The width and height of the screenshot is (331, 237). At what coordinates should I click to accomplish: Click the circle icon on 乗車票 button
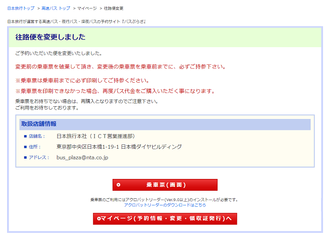[119, 185]
